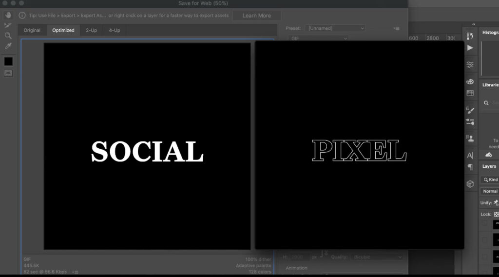
Task: Select the Hand tool
Action: pos(8,15)
